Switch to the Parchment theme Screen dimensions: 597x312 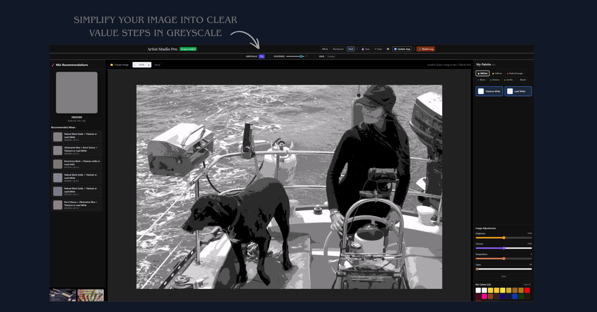[x=338, y=49]
